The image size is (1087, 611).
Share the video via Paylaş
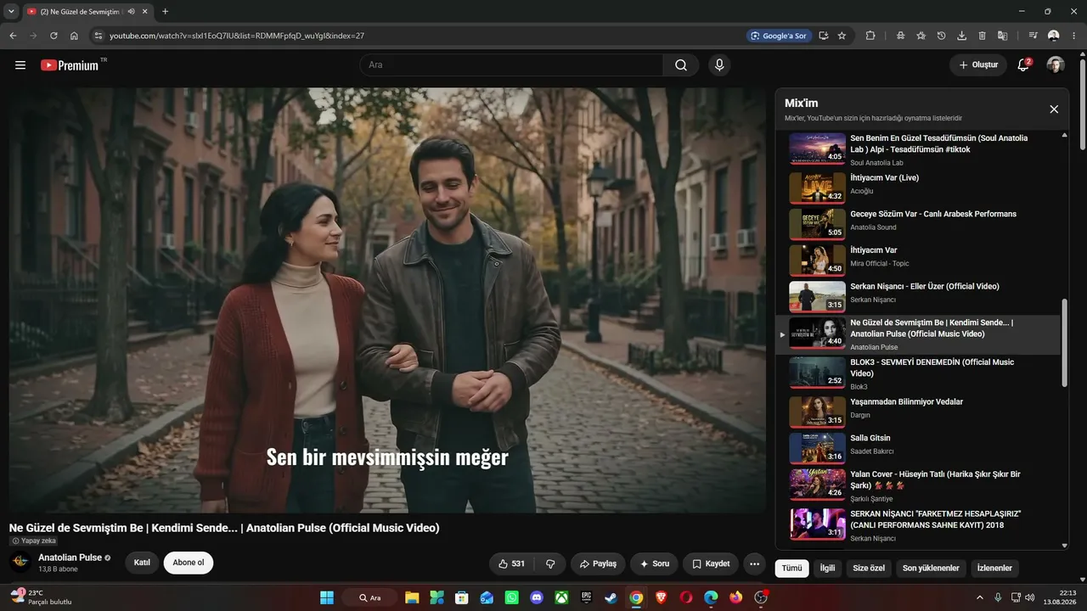click(598, 563)
